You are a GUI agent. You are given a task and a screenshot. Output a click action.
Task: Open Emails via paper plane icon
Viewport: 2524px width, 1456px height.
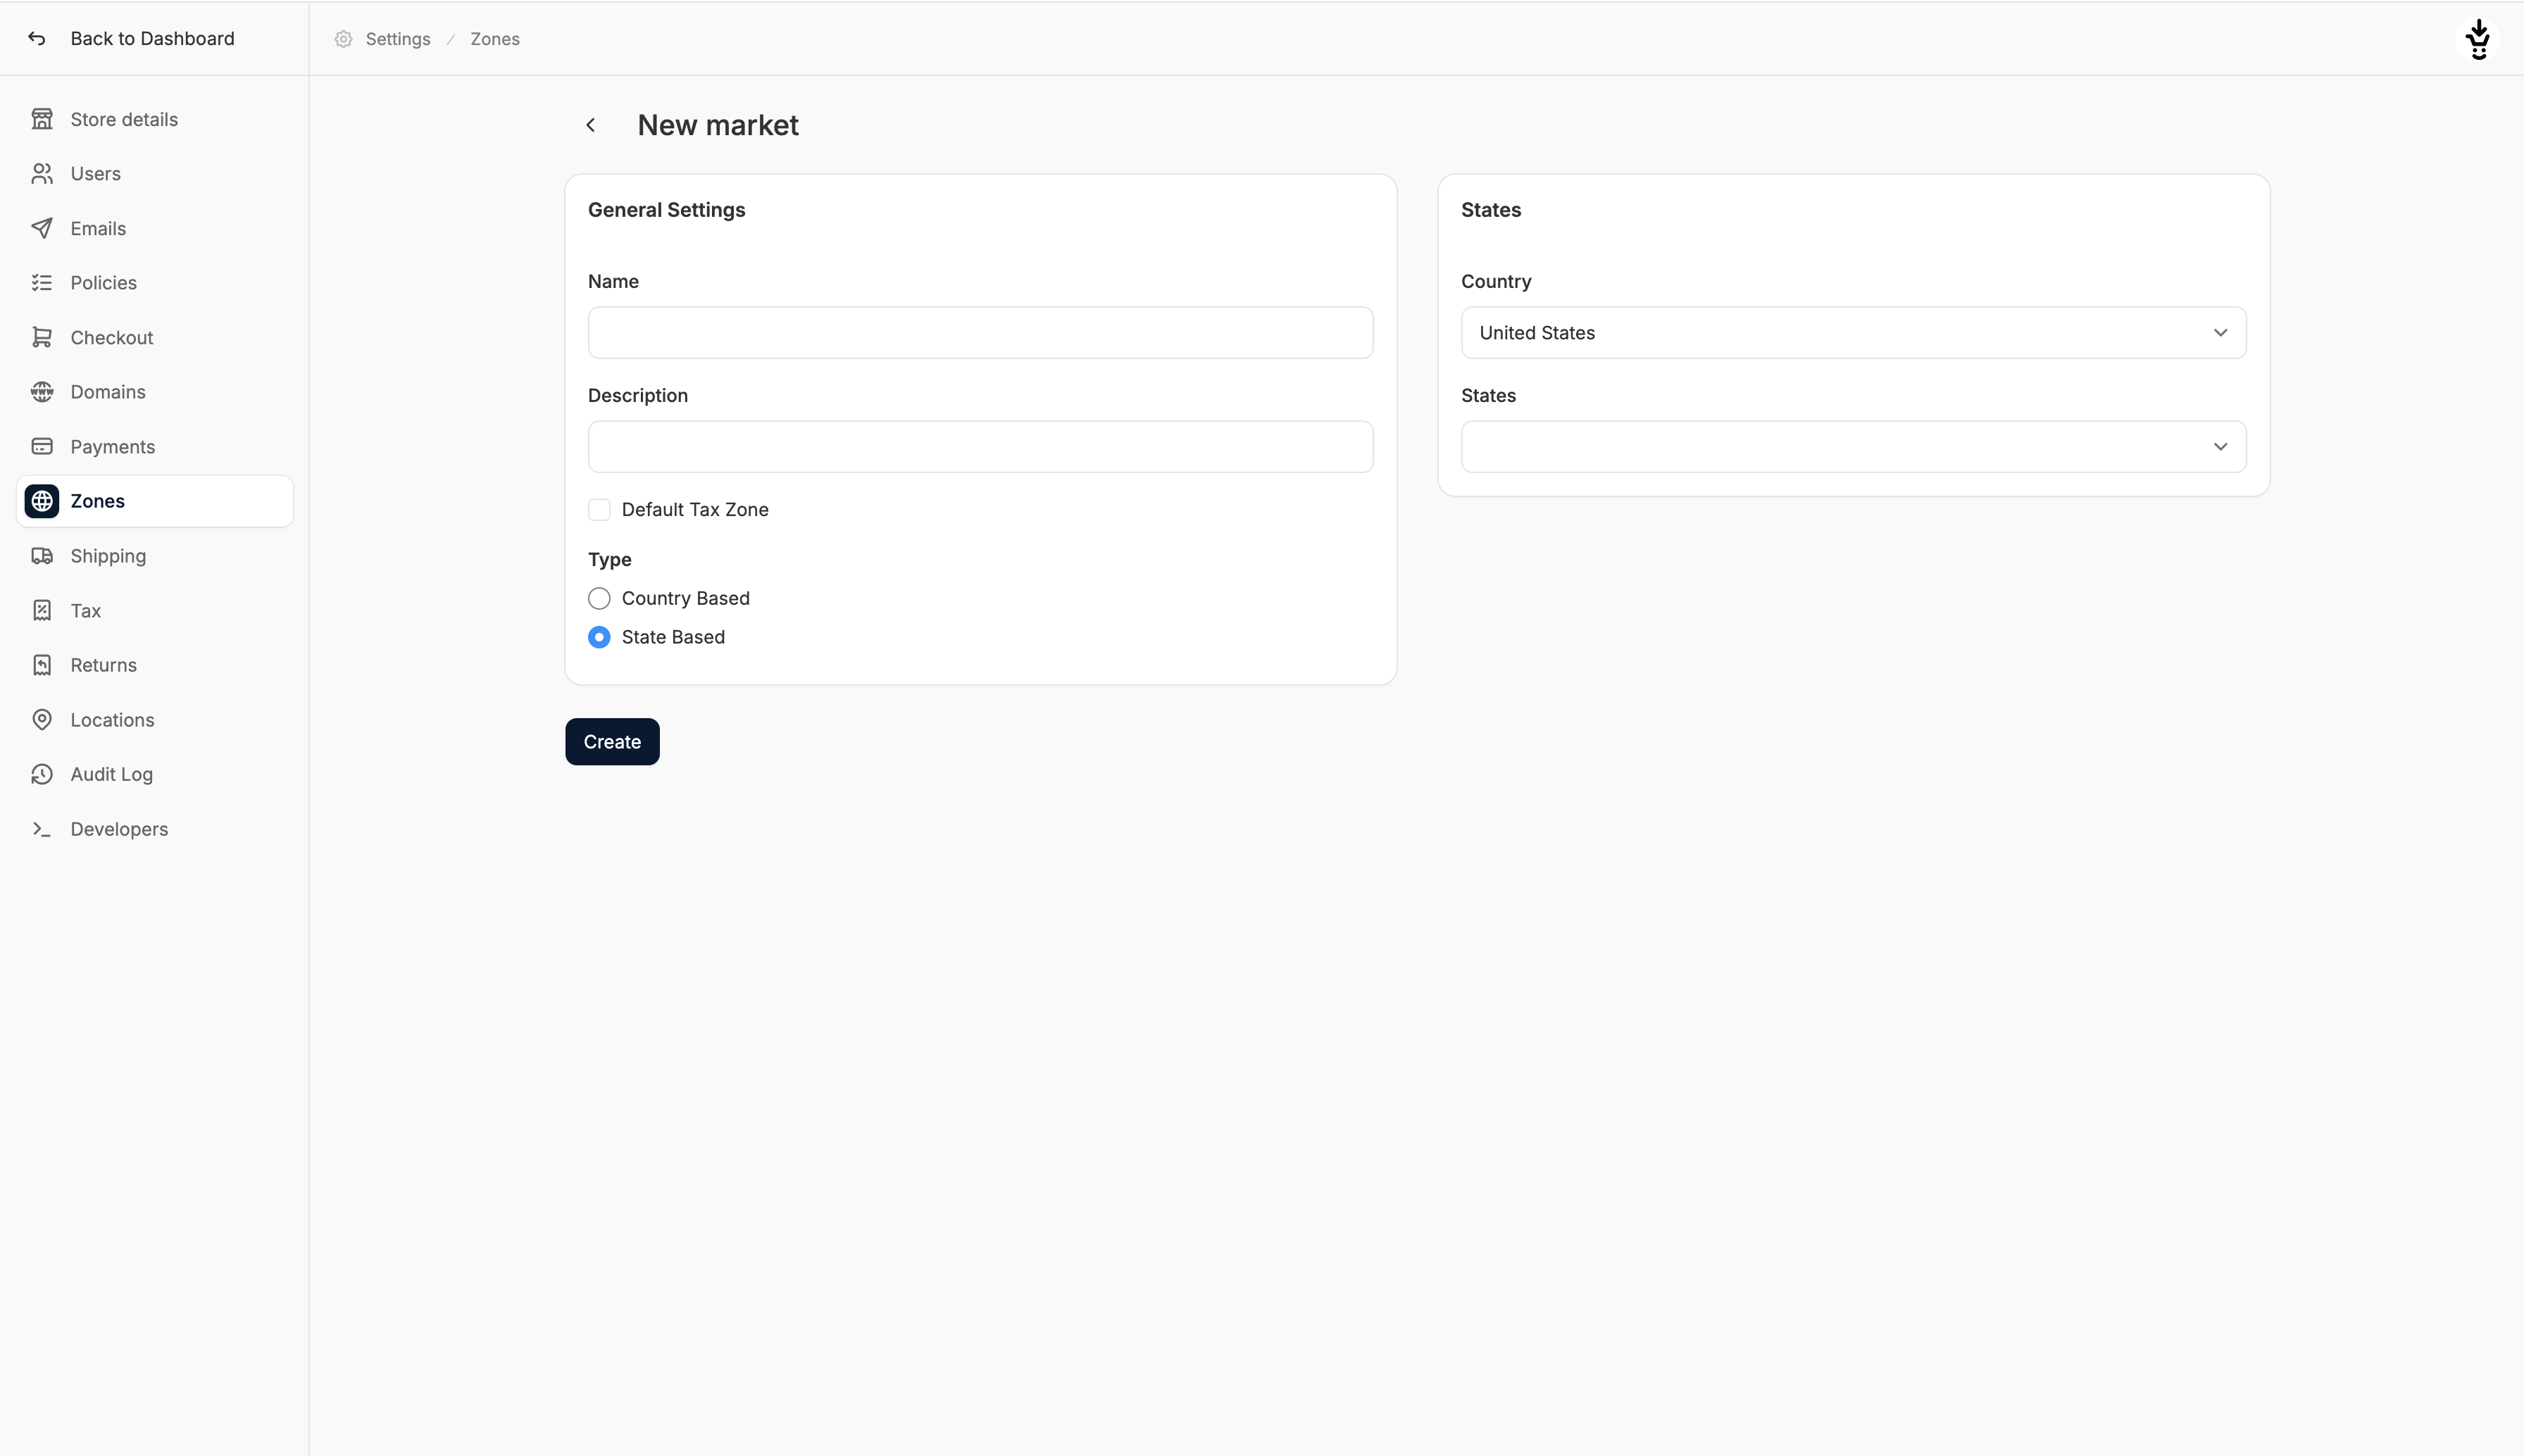click(42, 228)
